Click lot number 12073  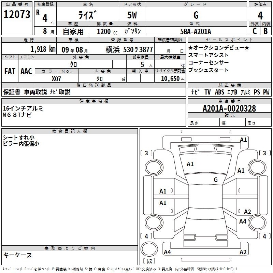click(x=17, y=15)
